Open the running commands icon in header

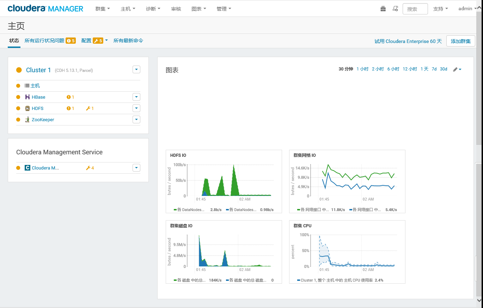[395, 9]
